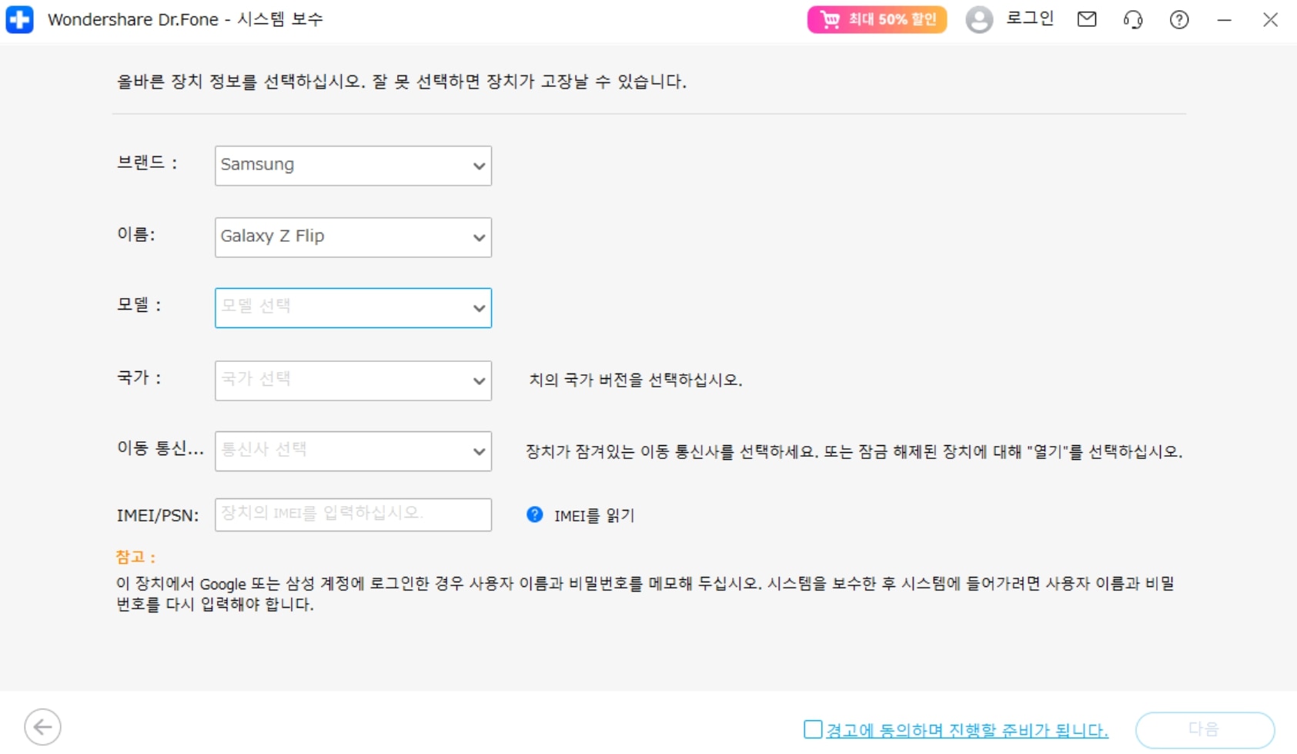Open the model selection dropdown
The height and width of the screenshot is (754, 1297).
pyautogui.click(x=353, y=308)
